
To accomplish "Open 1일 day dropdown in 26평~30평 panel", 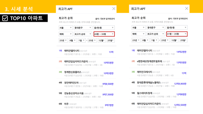I will [x=82, y=41].
